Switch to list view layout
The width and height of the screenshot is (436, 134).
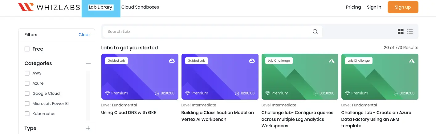coord(410,32)
